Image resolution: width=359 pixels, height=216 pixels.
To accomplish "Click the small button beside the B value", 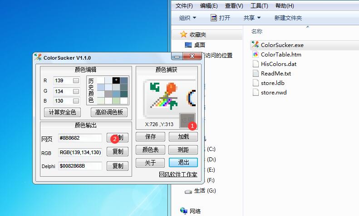I will point(76,101).
